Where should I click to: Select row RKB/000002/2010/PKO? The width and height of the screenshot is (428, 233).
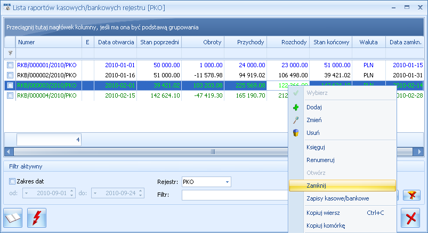tap(214, 75)
